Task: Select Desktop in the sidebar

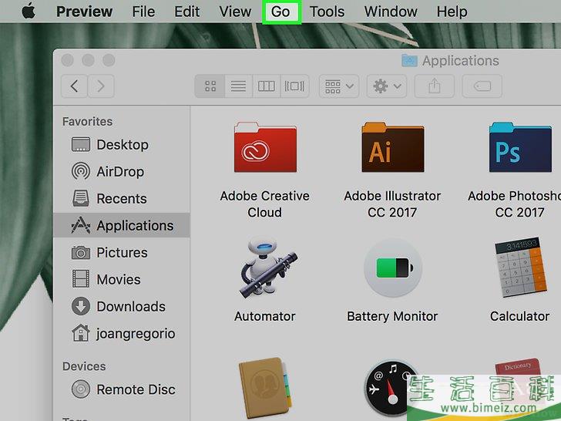Action: coord(122,145)
